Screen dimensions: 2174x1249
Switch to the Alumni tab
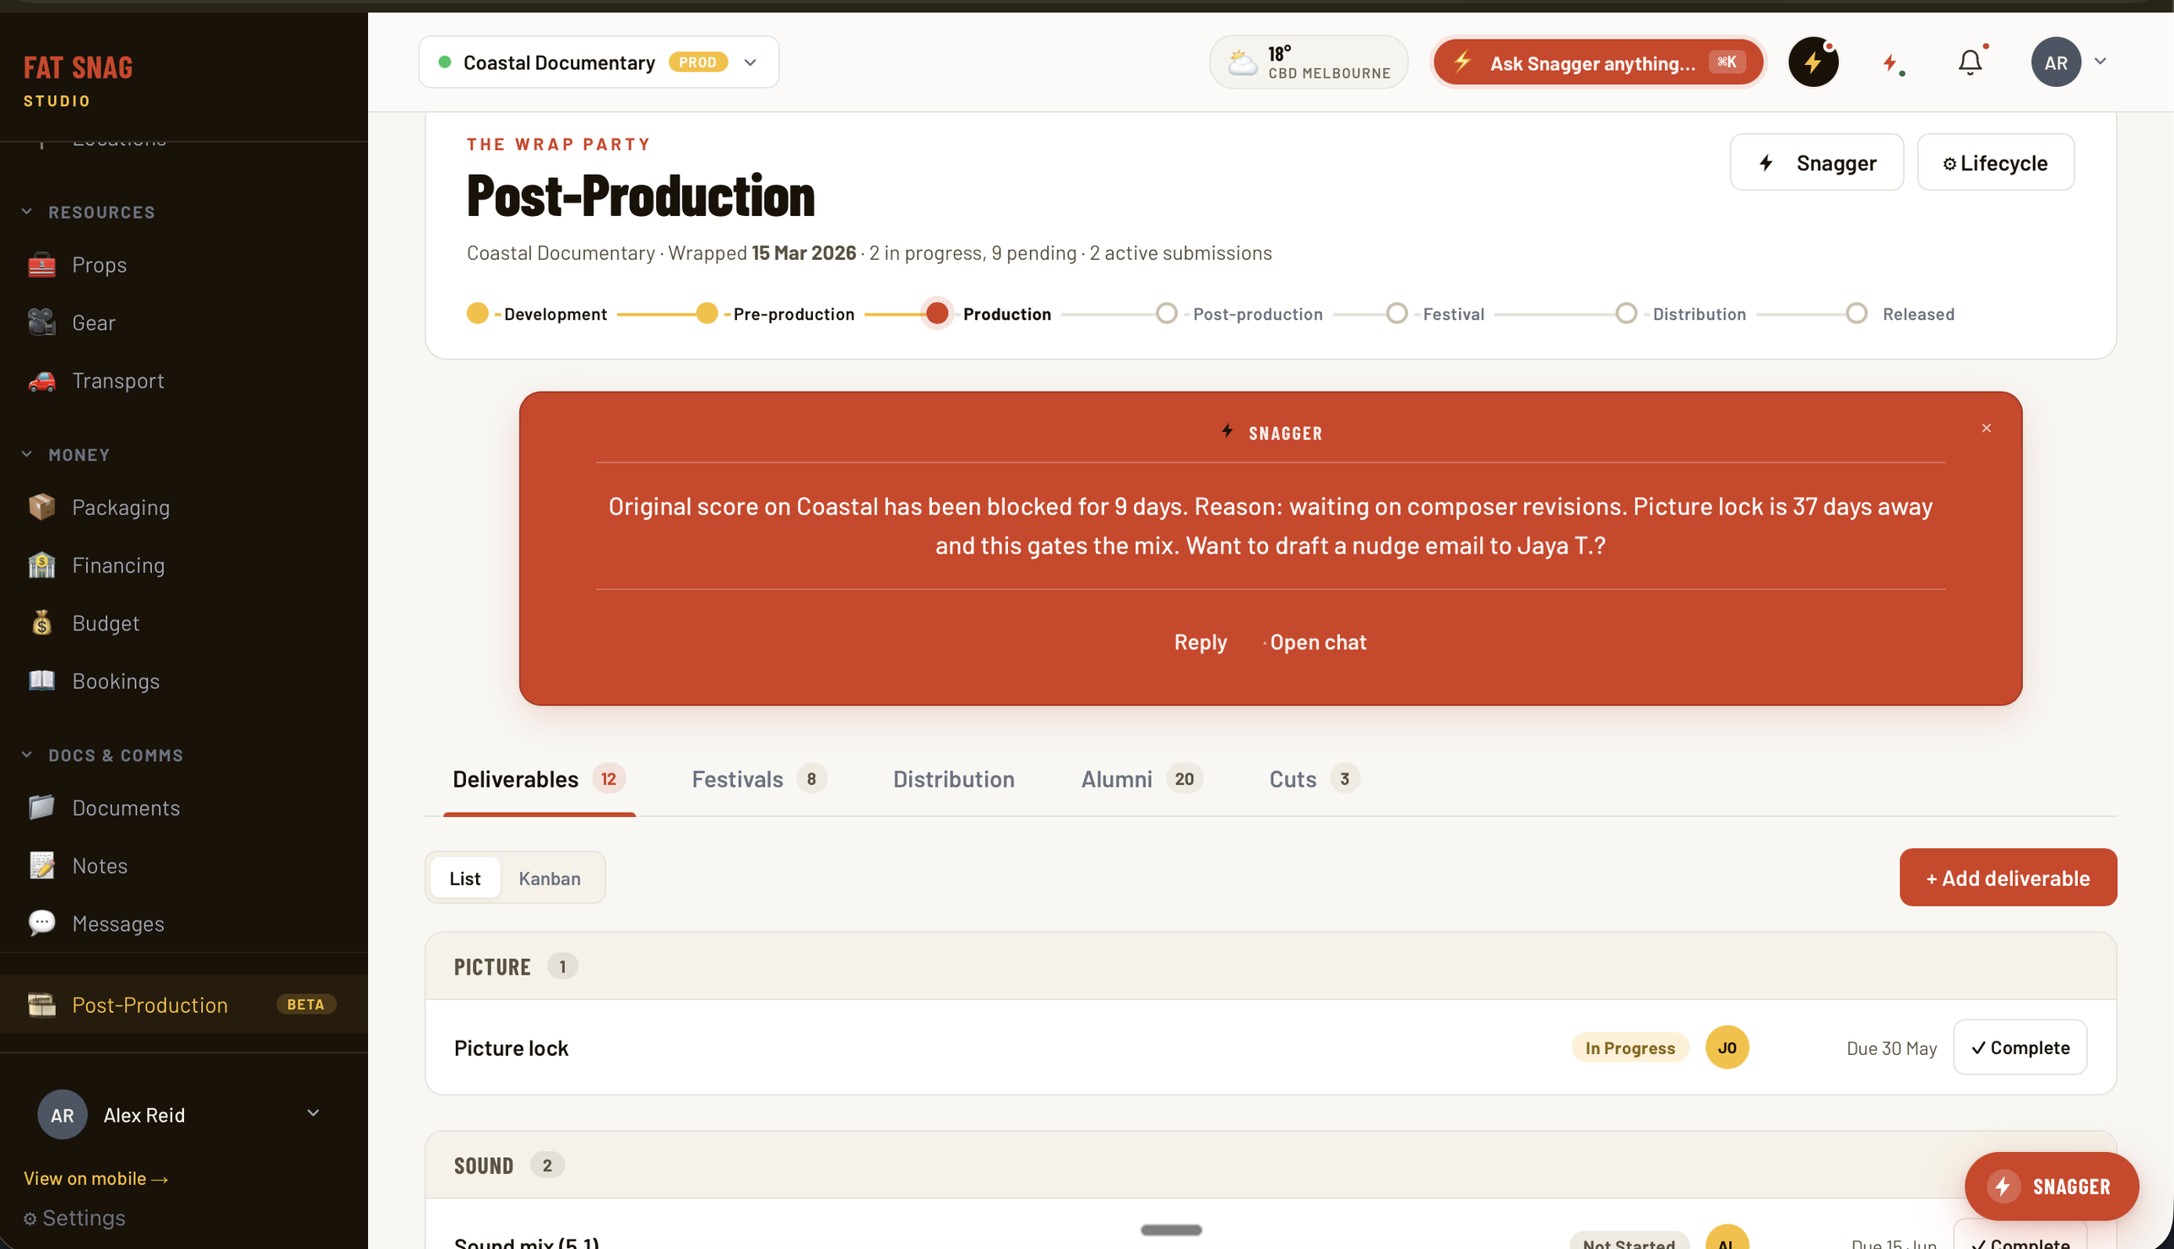(1141, 779)
